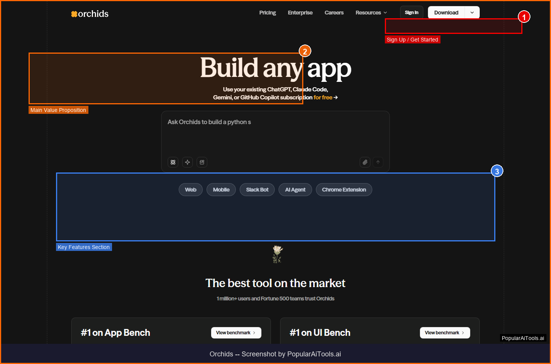This screenshot has height=364, width=551.
Task: Select the Mobile app type chip
Action: (221, 190)
